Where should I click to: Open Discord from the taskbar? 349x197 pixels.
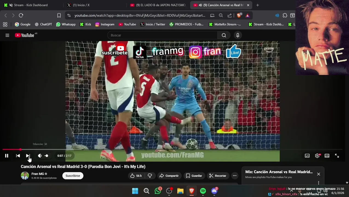[x=214, y=191]
